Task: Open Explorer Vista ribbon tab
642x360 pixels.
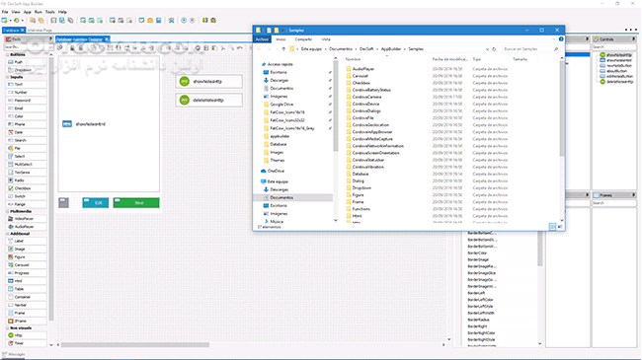Action: 326,39
